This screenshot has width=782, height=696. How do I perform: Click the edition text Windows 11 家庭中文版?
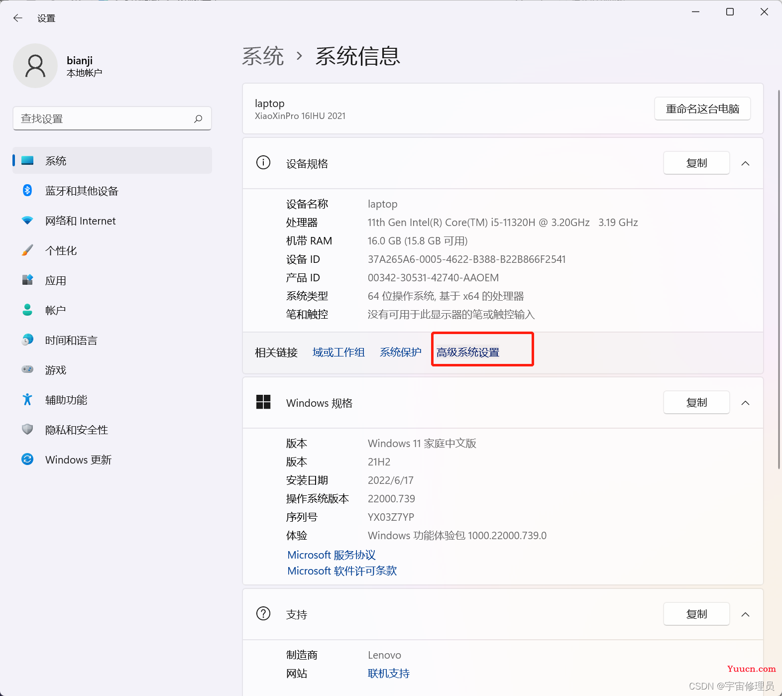point(422,444)
